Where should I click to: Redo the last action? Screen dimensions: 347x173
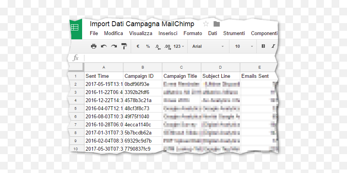[x=114, y=46]
